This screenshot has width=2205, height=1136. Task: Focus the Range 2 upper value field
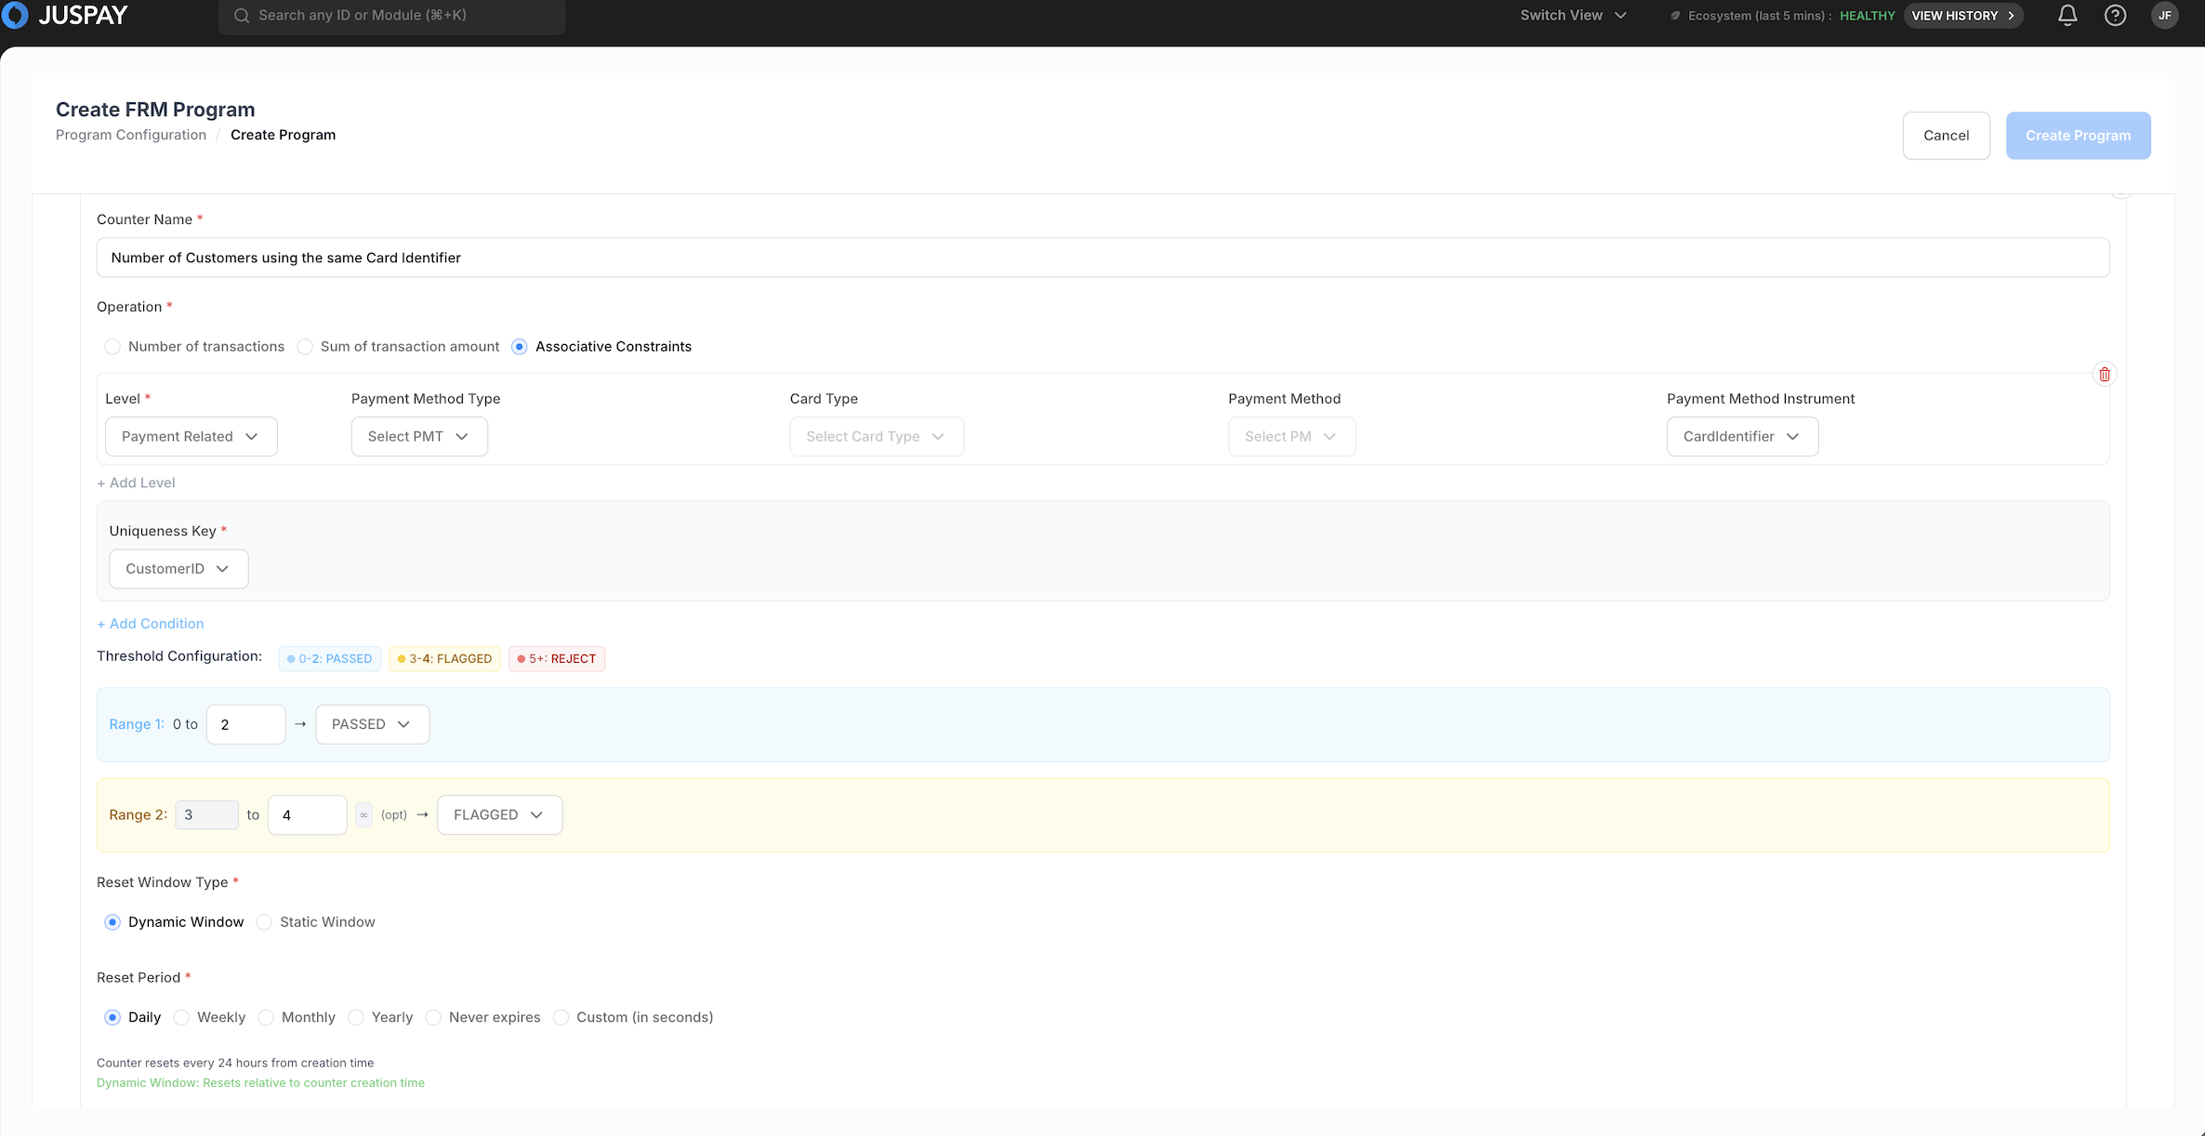[308, 815]
